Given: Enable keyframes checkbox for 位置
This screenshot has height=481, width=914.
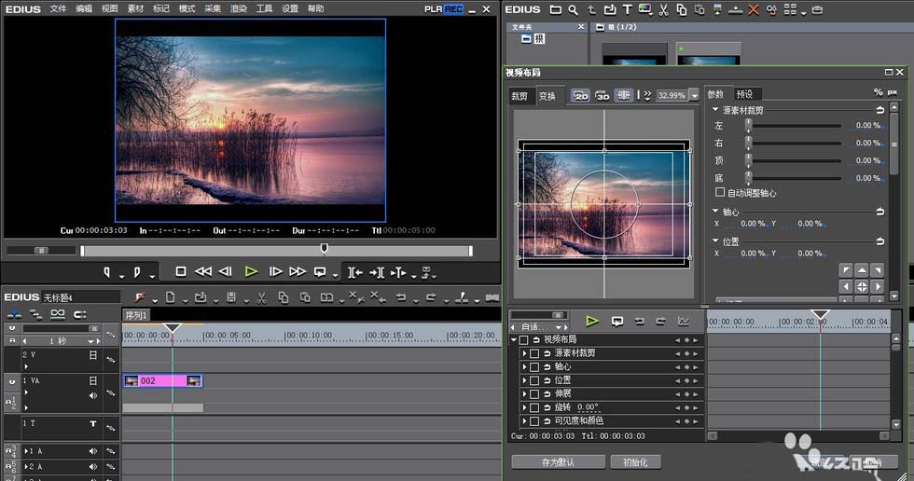Looking at the screenshot, I should [x=534, y=380].
